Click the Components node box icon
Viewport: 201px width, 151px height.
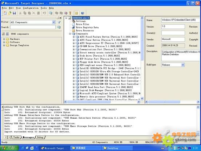tap(73, 34)
